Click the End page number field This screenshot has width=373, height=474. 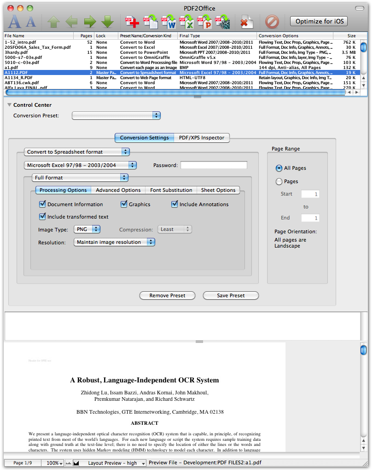(x=310, y=218)
